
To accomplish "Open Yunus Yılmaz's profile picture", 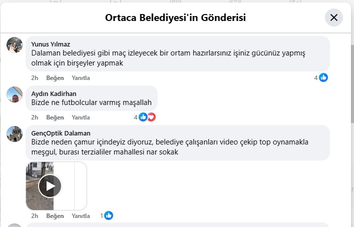I will click(15, 45).
